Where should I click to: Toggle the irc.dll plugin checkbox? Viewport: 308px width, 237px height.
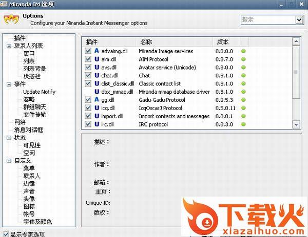[88, 124]
